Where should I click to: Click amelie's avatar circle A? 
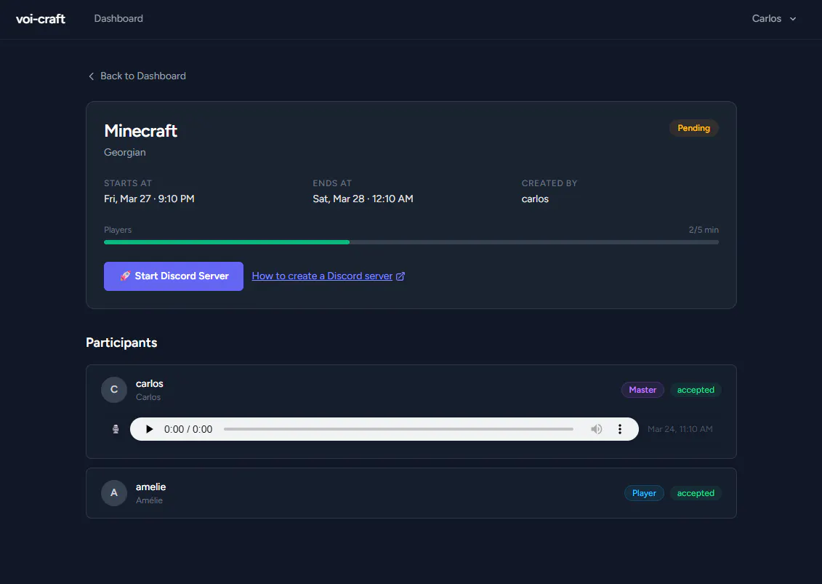114,493
